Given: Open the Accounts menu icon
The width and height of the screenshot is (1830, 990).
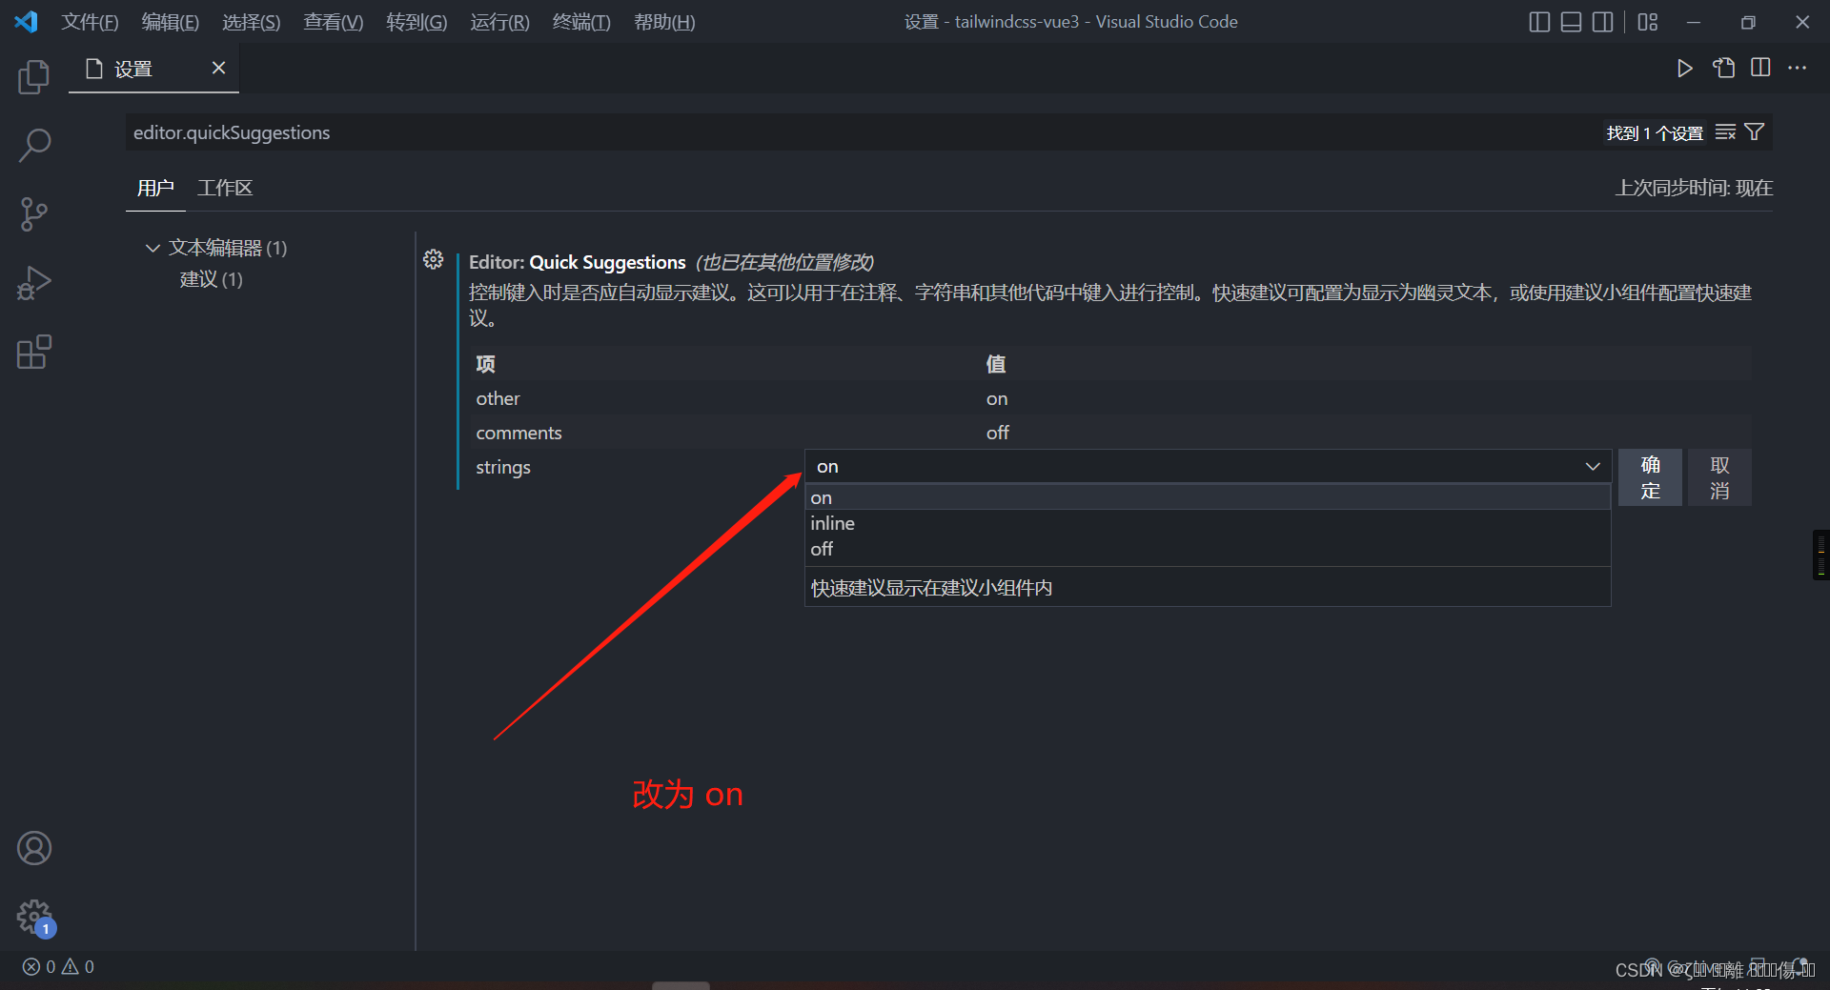Looking at the screenshot, I should tap(34, 848).
